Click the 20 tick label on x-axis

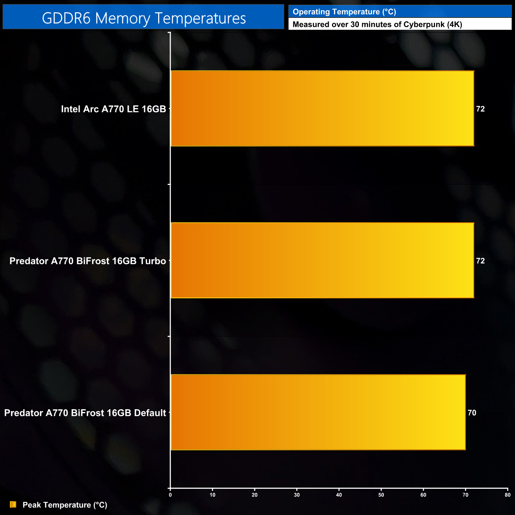point(255,495)
